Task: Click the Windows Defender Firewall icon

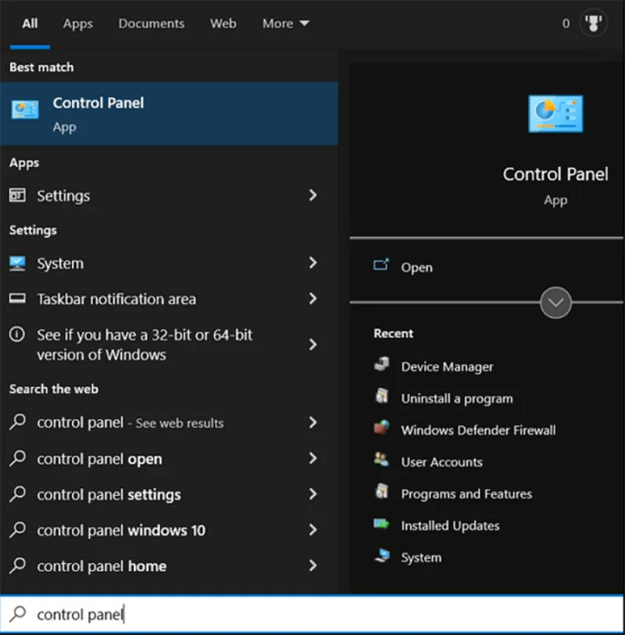Action: pyautogui.click(x=381, y=427)
